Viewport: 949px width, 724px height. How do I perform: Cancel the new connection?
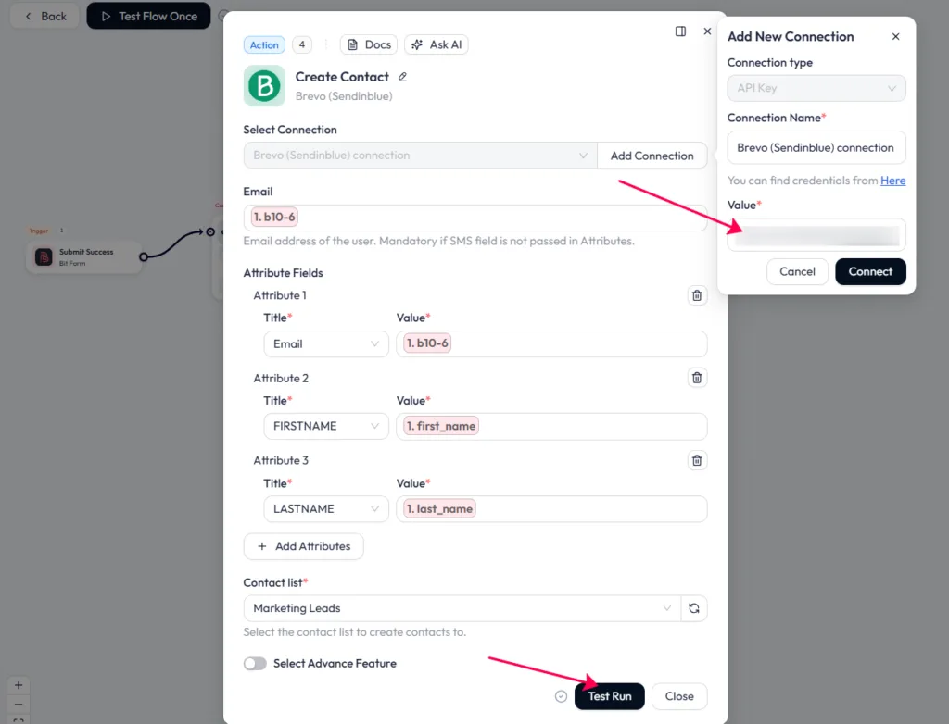click(797, 271)
